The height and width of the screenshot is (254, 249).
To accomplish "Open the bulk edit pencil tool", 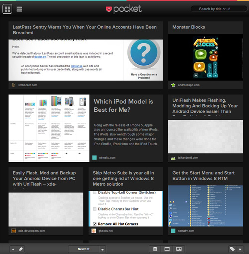I will [x=21, y=249].
